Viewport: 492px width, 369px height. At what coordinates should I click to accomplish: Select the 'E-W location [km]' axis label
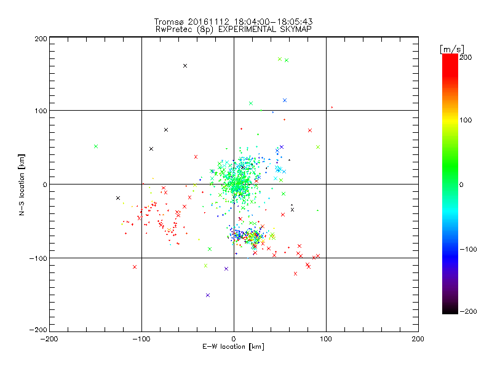pyautogui.click(x=233, y=347)
